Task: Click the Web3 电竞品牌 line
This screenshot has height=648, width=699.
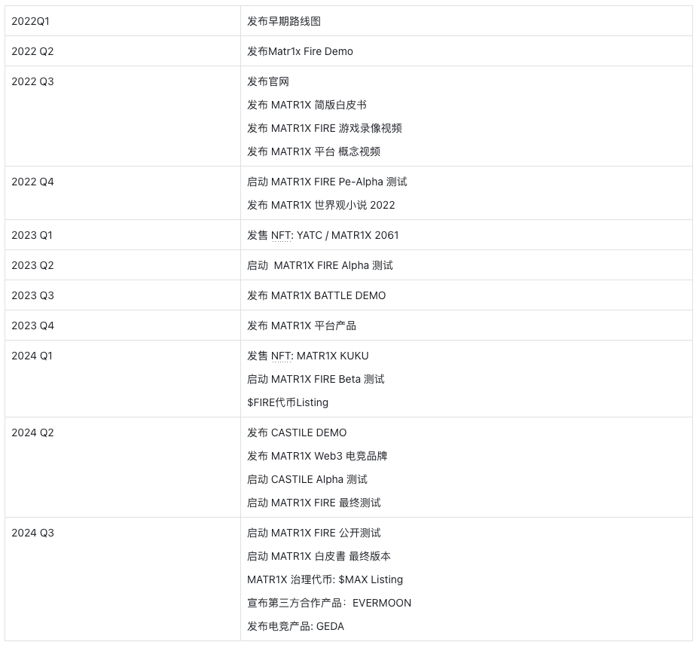Action: 317,456
